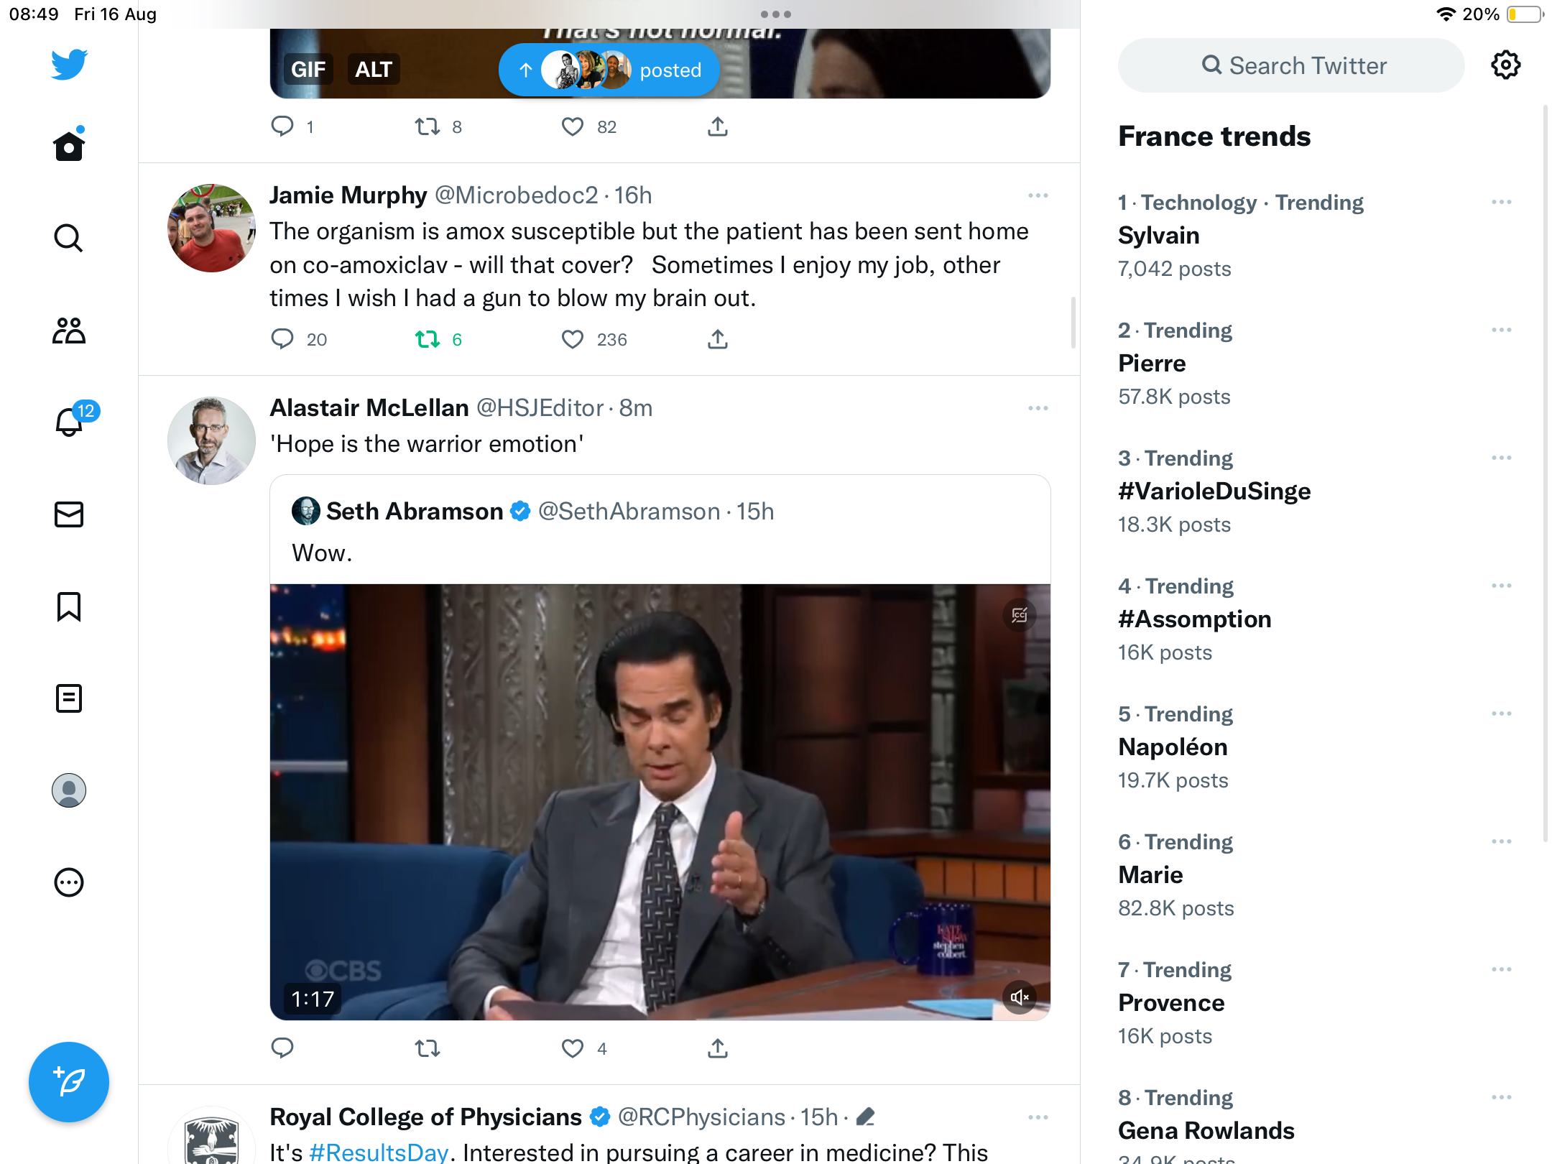Undo retweet on Jamie Murphy's tweet
This screenshot has height=1164, width=1552.
(x=428, y=339)
